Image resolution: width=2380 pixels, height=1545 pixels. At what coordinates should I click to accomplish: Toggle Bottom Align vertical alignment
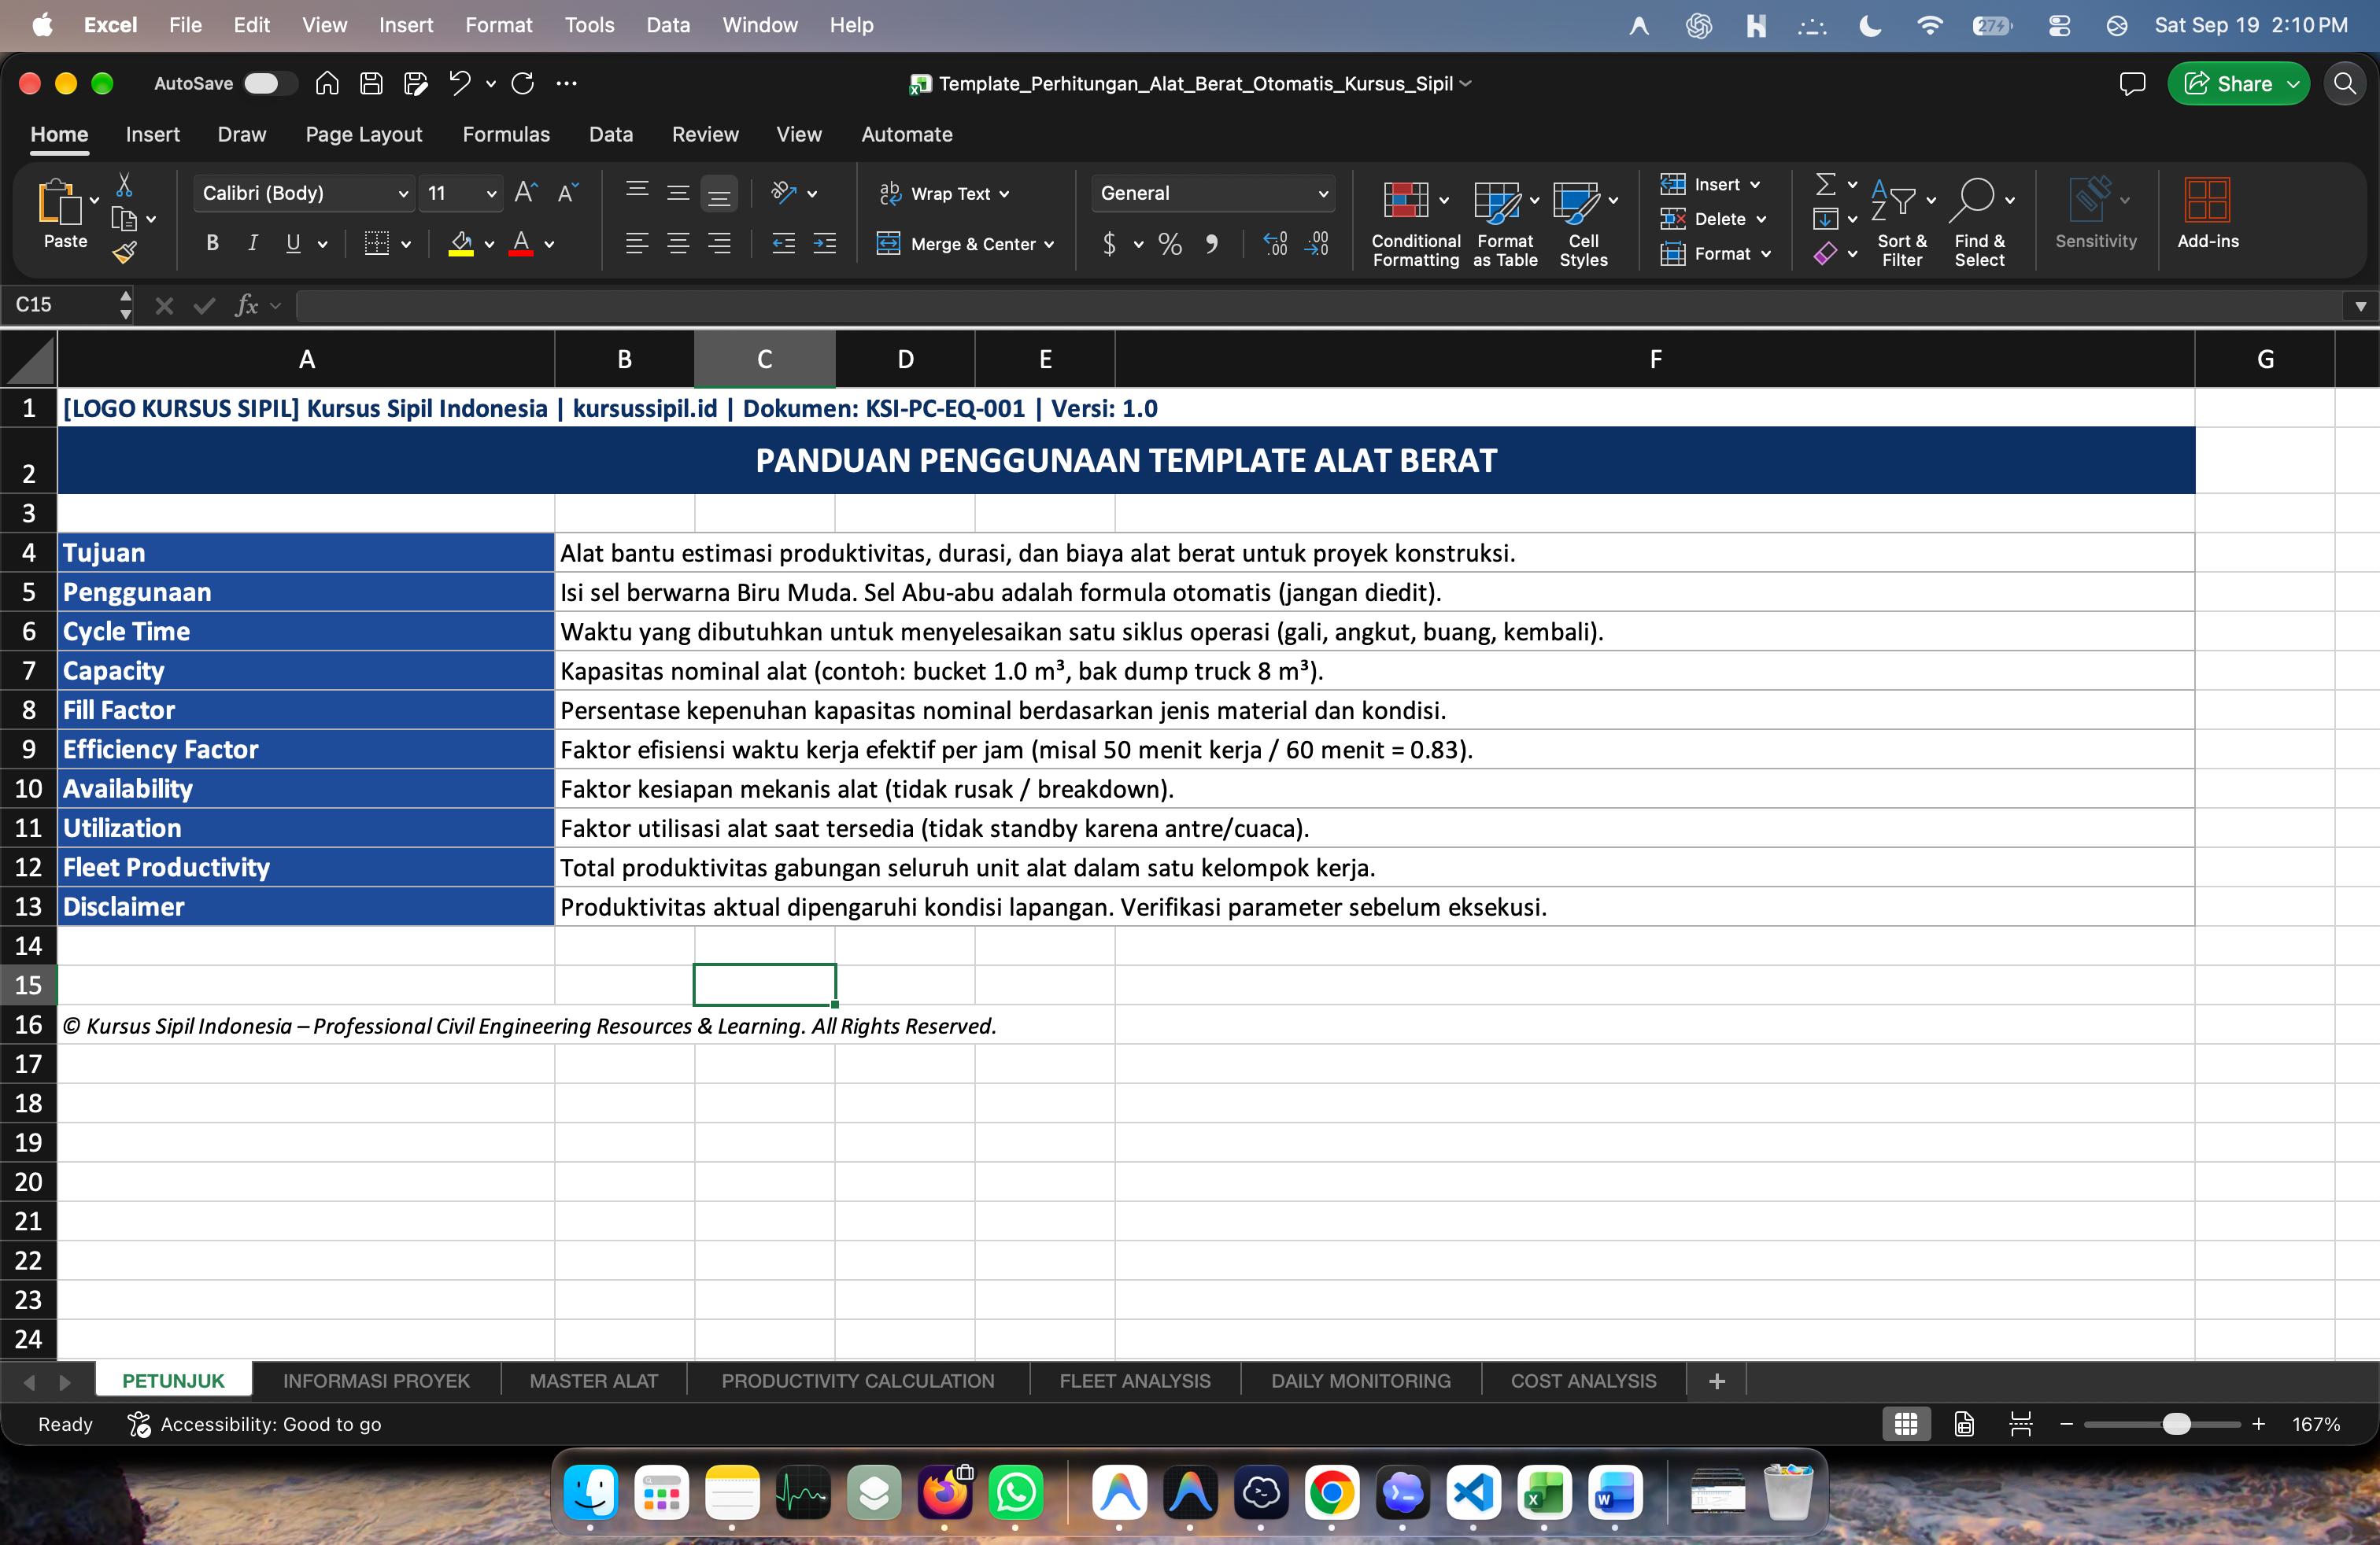pyautogui.click(x=719, y=194)
